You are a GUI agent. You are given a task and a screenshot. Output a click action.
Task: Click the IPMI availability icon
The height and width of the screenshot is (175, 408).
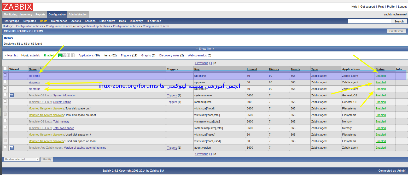(x=73, y=55)
